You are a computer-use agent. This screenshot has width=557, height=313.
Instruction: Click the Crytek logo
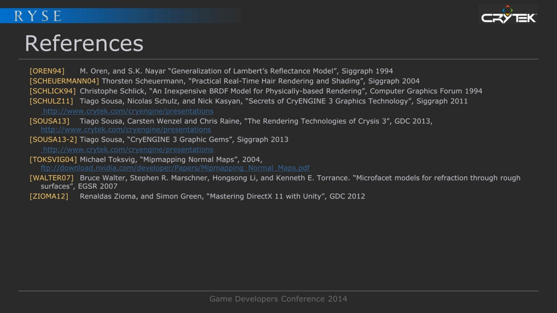coord(508,14)
